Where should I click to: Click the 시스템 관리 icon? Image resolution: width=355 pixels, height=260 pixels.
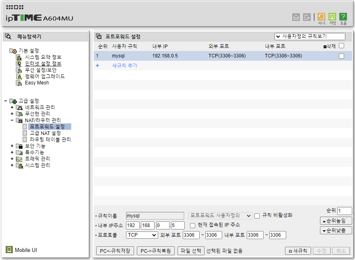[x=19, y=165]
